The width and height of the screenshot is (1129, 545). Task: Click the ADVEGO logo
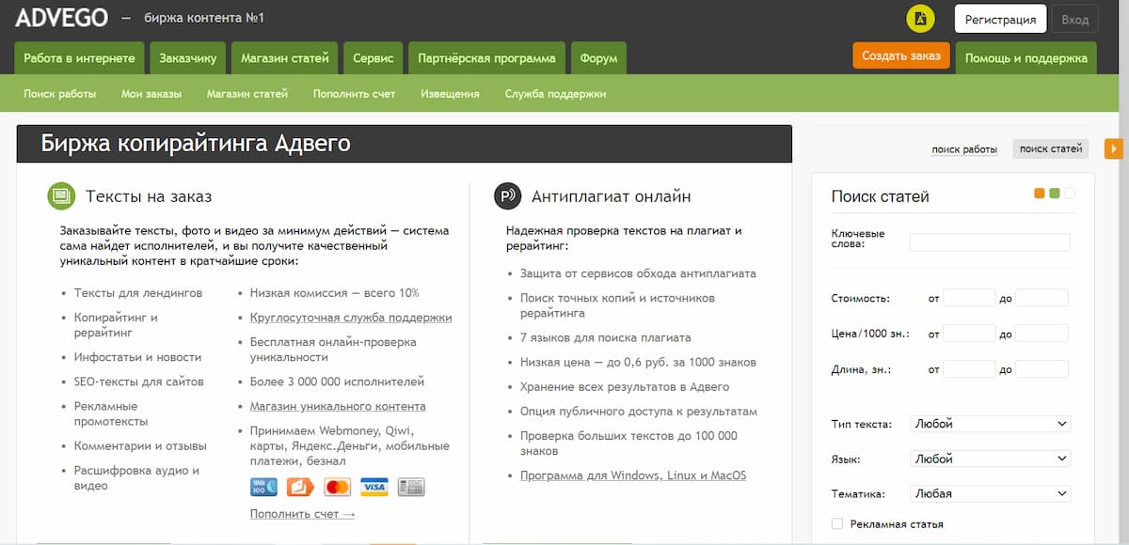(60, 17)
